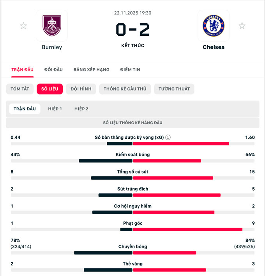Go to the ĐIỂM TIN tab

pos(130,69)
